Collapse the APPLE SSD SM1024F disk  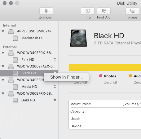point(3,31)
